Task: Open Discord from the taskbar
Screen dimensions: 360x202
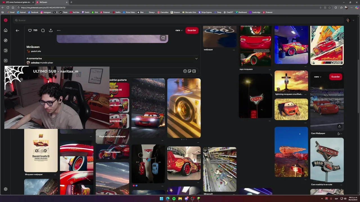Action: click(x=186, y=199)
